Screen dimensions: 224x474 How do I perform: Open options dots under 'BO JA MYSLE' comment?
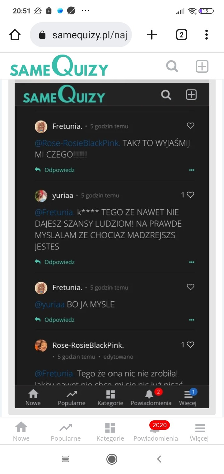coord(192,320)
